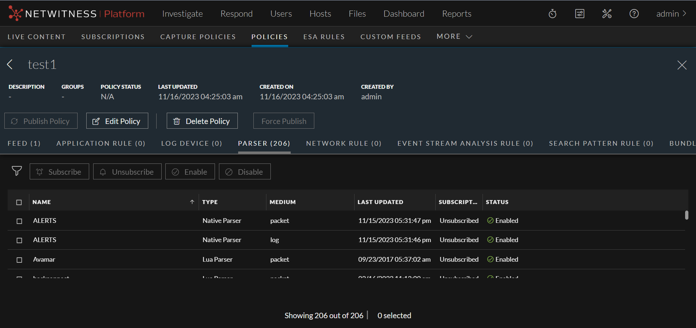This screenshot has height=328, width=696.
Task: Toggle the select-all checkbox in header
Action: click(x=19, y=202)
